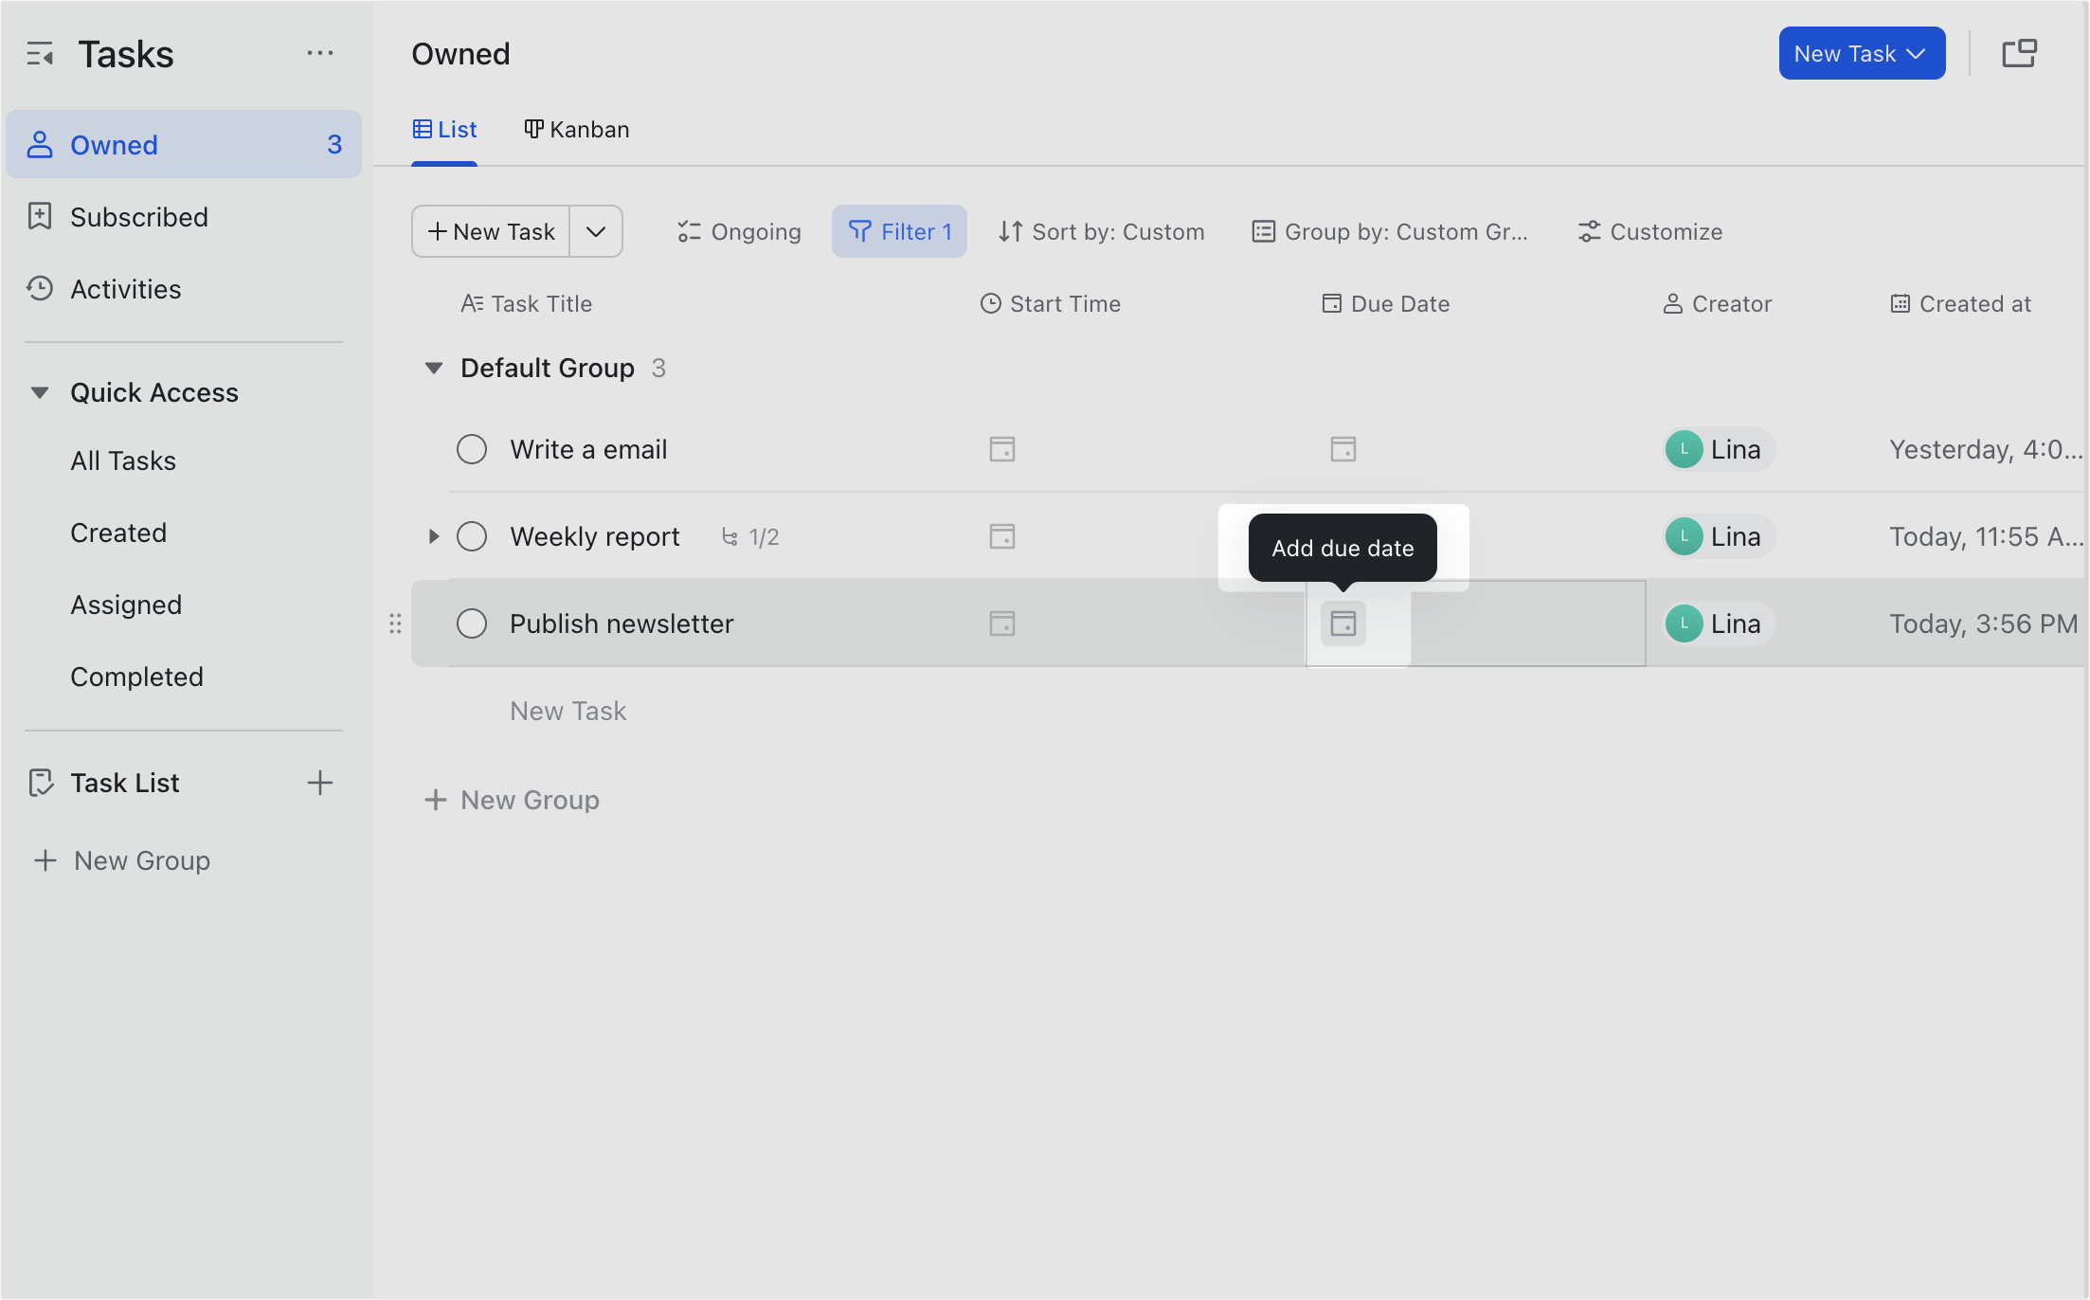Collapse the Default Group section
This screenshot has width=2090, height=1300.
click(x=433, y=368)
